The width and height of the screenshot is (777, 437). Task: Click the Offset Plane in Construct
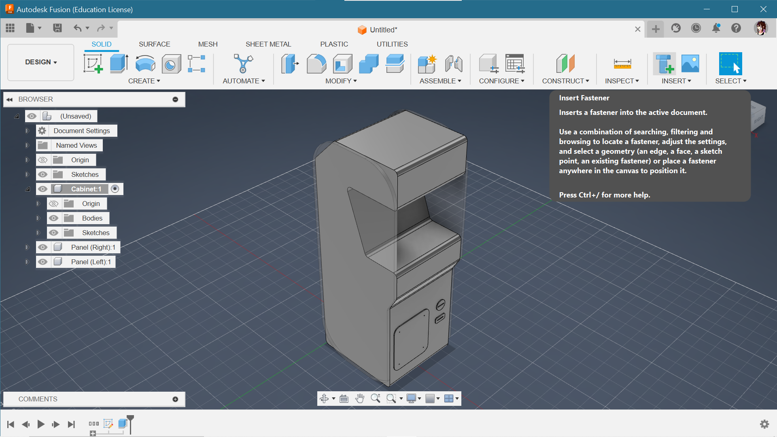(x=565, y=63)
